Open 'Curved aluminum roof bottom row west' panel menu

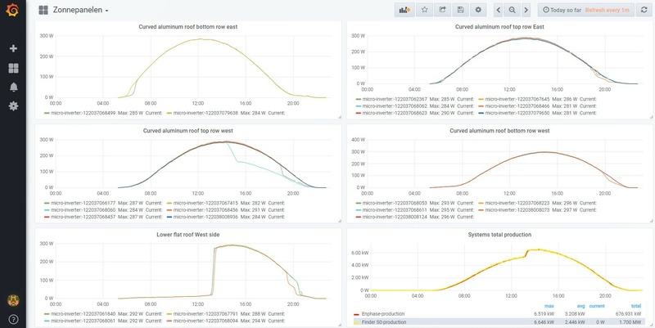(x=499, y=131)
